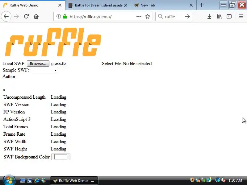Click the 'Select File No file selected.' text

click(x=127, y=64)
